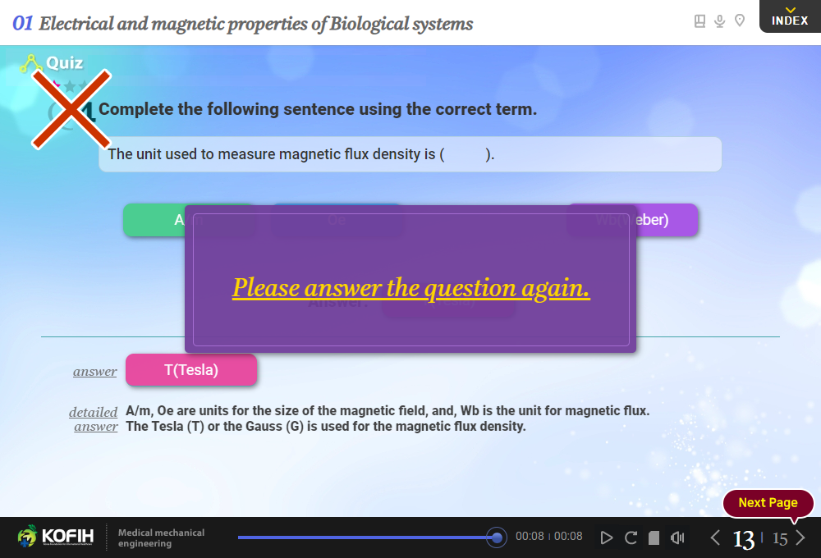Click the book glossary icon in the header
This screenshot has width=821, height=558.
point(699,21)
